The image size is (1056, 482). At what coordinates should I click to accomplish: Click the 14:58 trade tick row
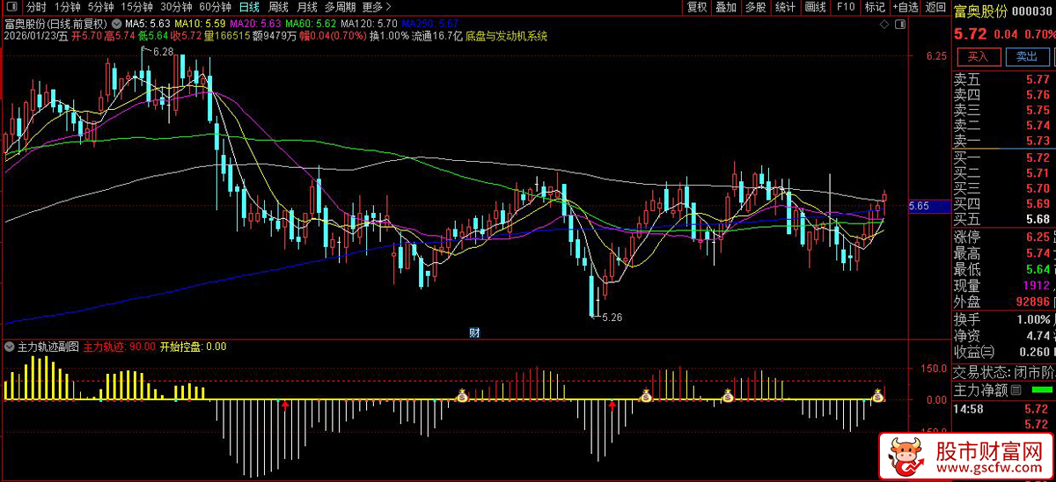(x=1003, y=410)
